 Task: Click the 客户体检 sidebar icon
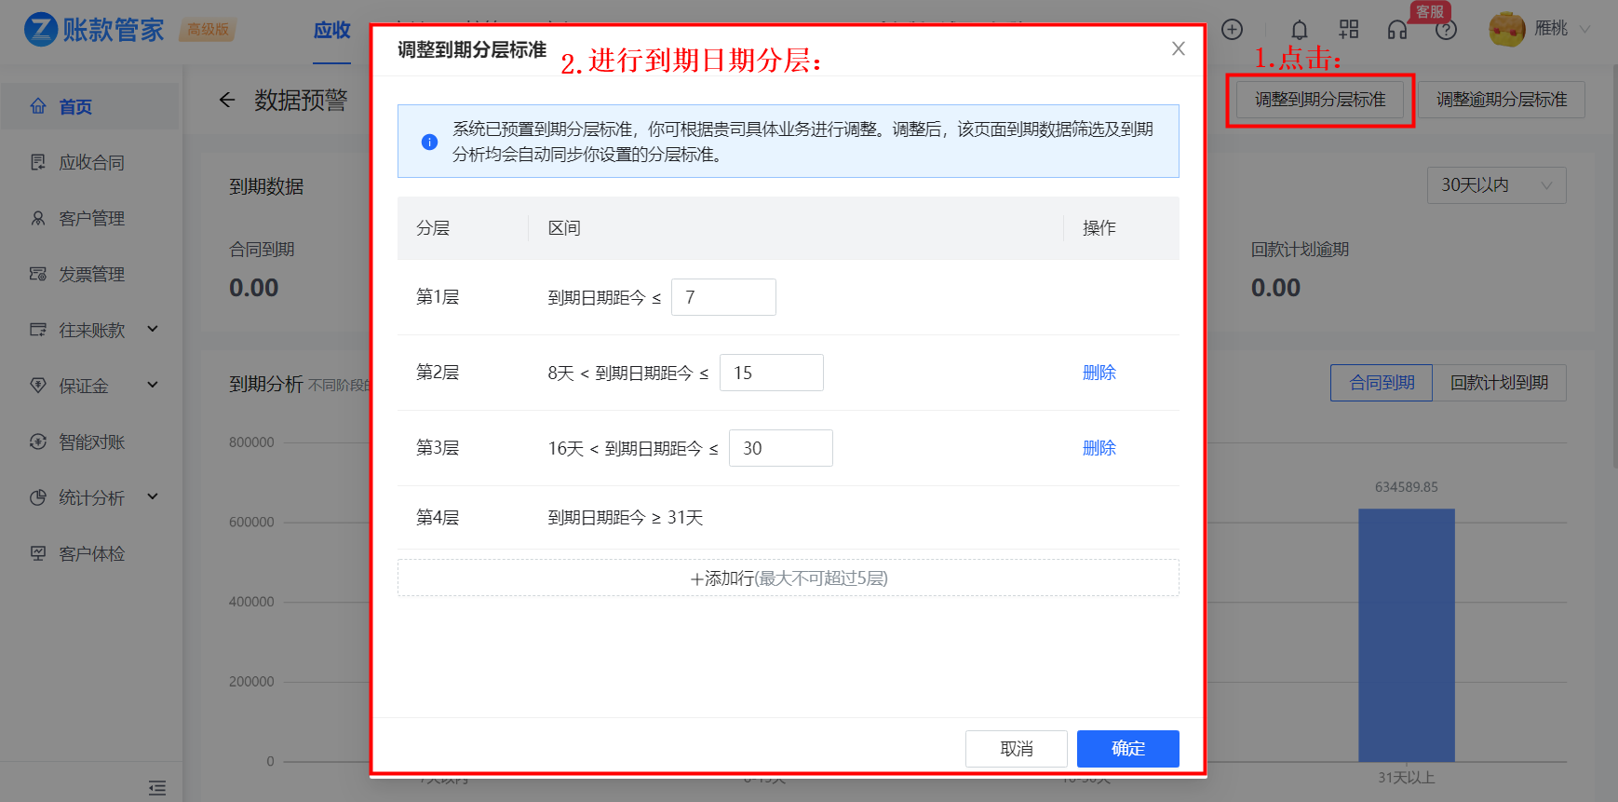(x=38, y=553)
